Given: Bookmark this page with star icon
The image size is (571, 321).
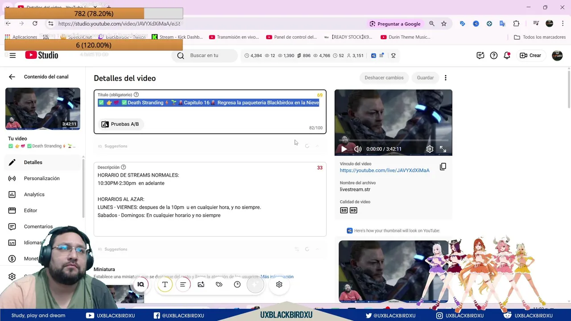Looking at the screenshot, I should click(444, 24).
